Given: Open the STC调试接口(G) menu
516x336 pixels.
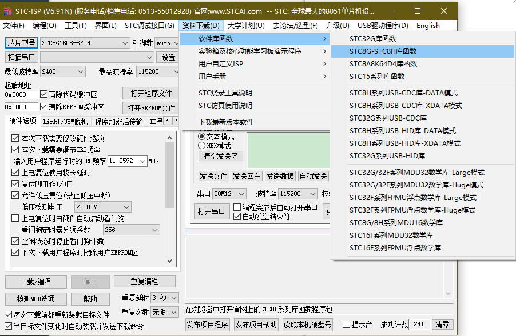Looking at the screenshot, I should (149, 26).
